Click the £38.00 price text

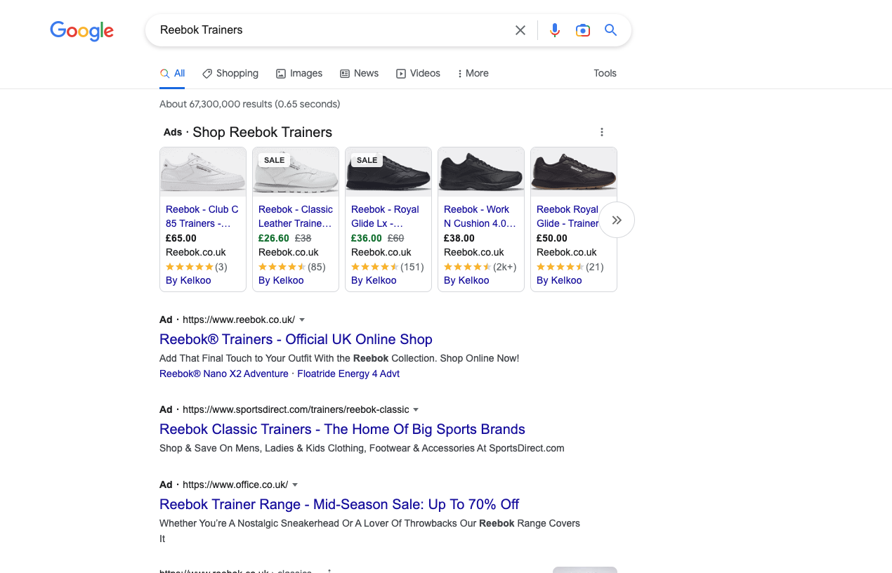(x=459, y=238)
